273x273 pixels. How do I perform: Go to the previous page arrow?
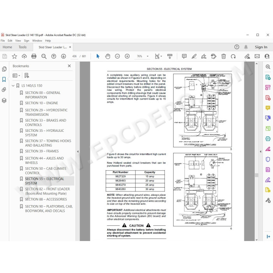(x=54, y=56)
